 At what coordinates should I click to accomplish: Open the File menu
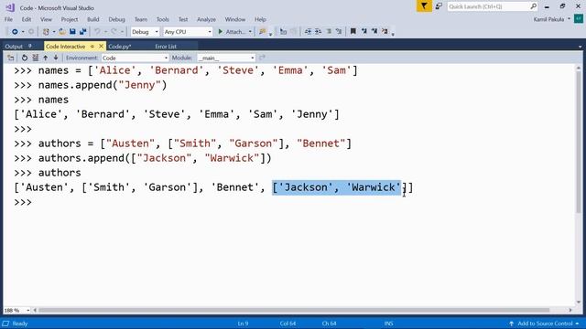(x=8, y=19)
